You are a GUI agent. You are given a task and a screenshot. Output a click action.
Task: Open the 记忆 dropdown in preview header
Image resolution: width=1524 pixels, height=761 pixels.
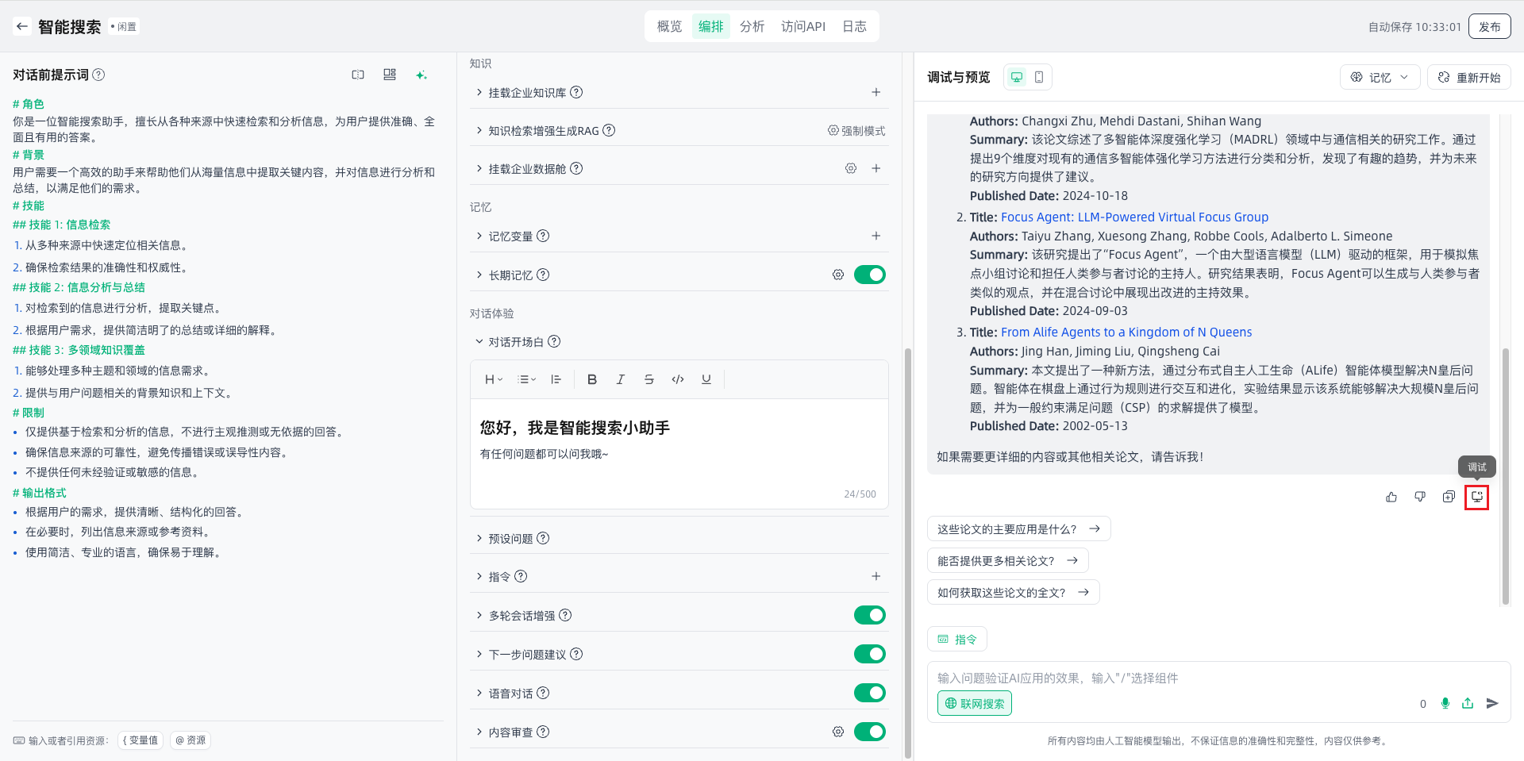(x=1380, y=77)
